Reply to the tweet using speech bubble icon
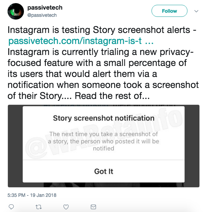 point(11,207)
